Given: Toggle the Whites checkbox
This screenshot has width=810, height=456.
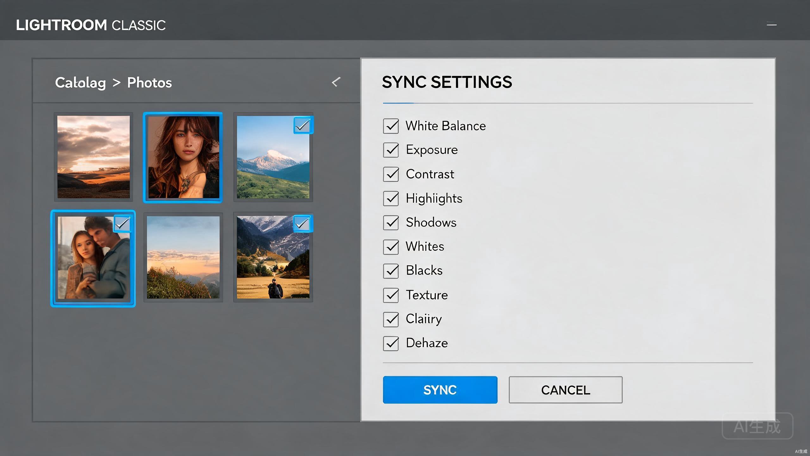Looking at the screenshot, I should point(391,247).
